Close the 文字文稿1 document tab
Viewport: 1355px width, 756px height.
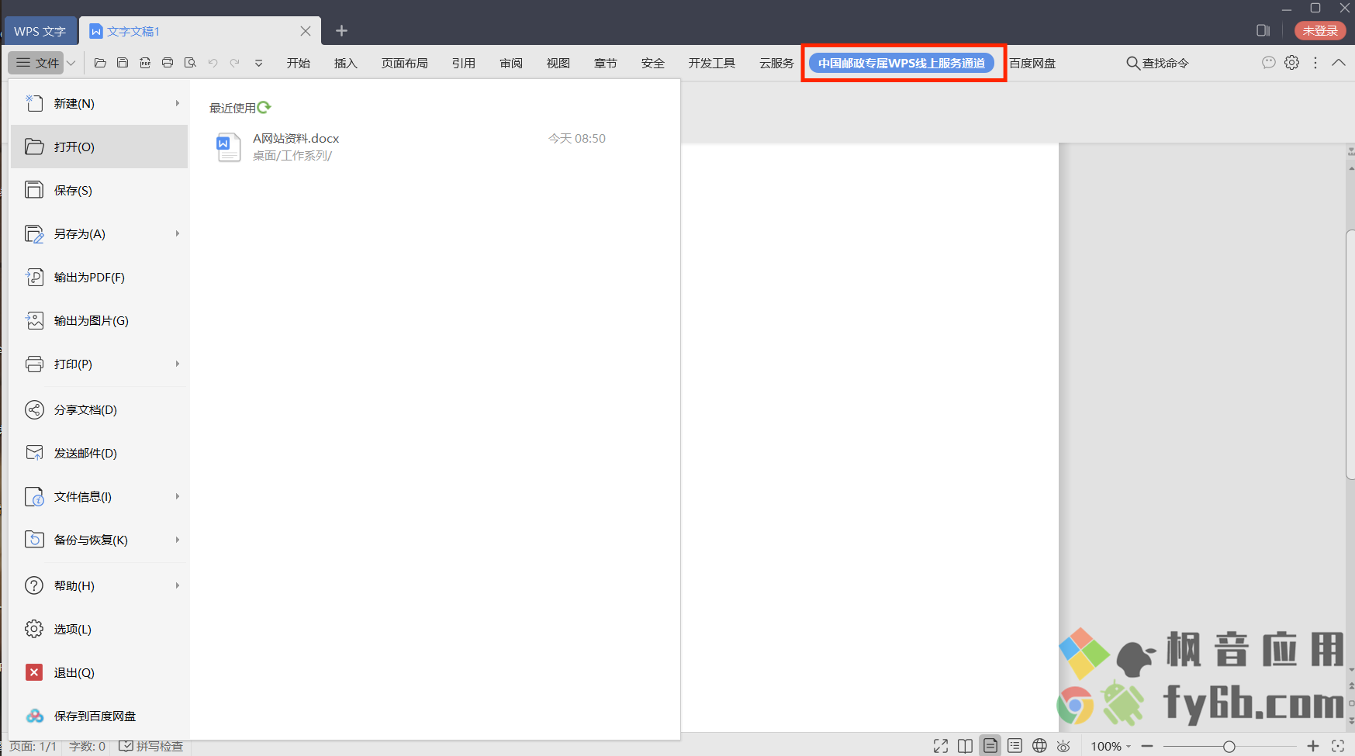click(306, 31)
